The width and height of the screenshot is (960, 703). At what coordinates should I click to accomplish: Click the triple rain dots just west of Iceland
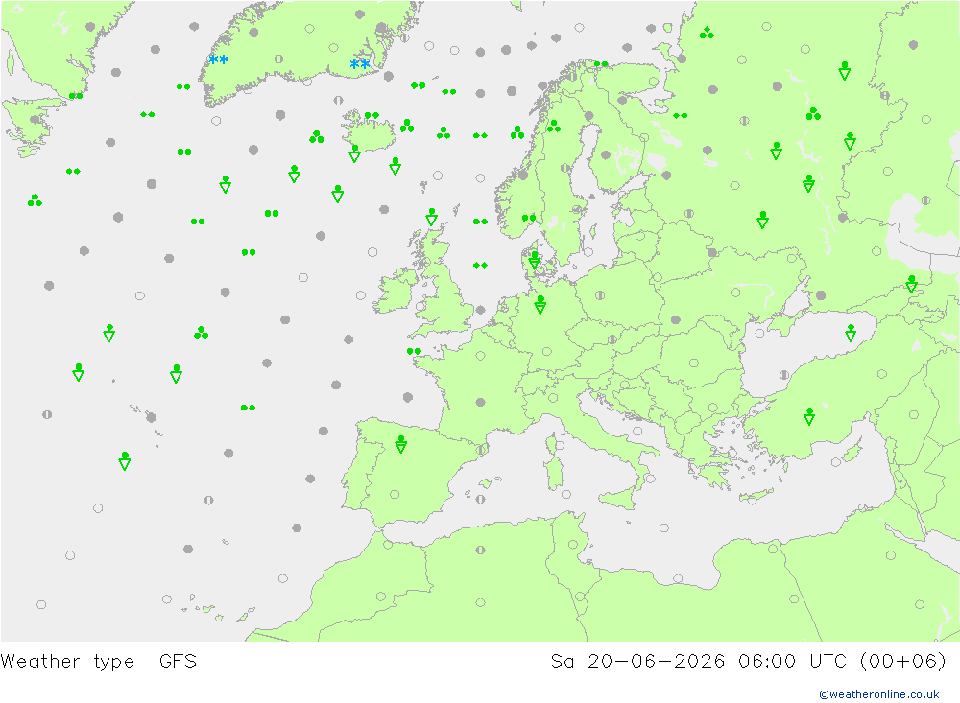pos(317,136)
